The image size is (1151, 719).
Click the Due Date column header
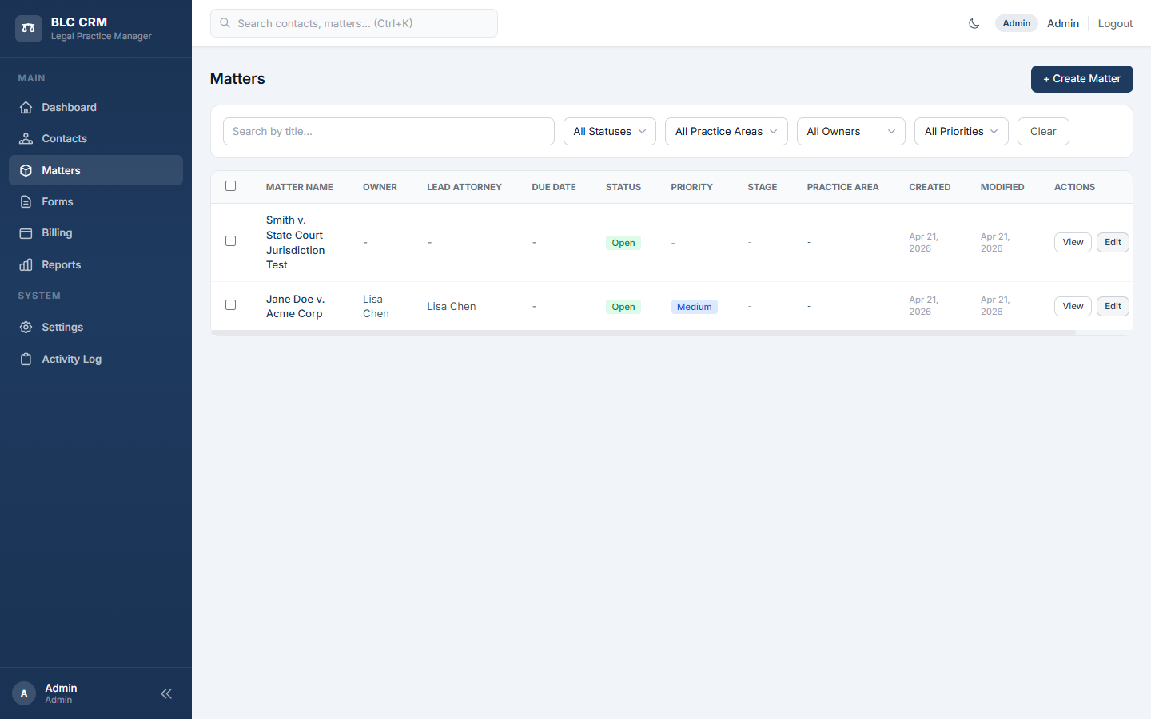[554, 187]
